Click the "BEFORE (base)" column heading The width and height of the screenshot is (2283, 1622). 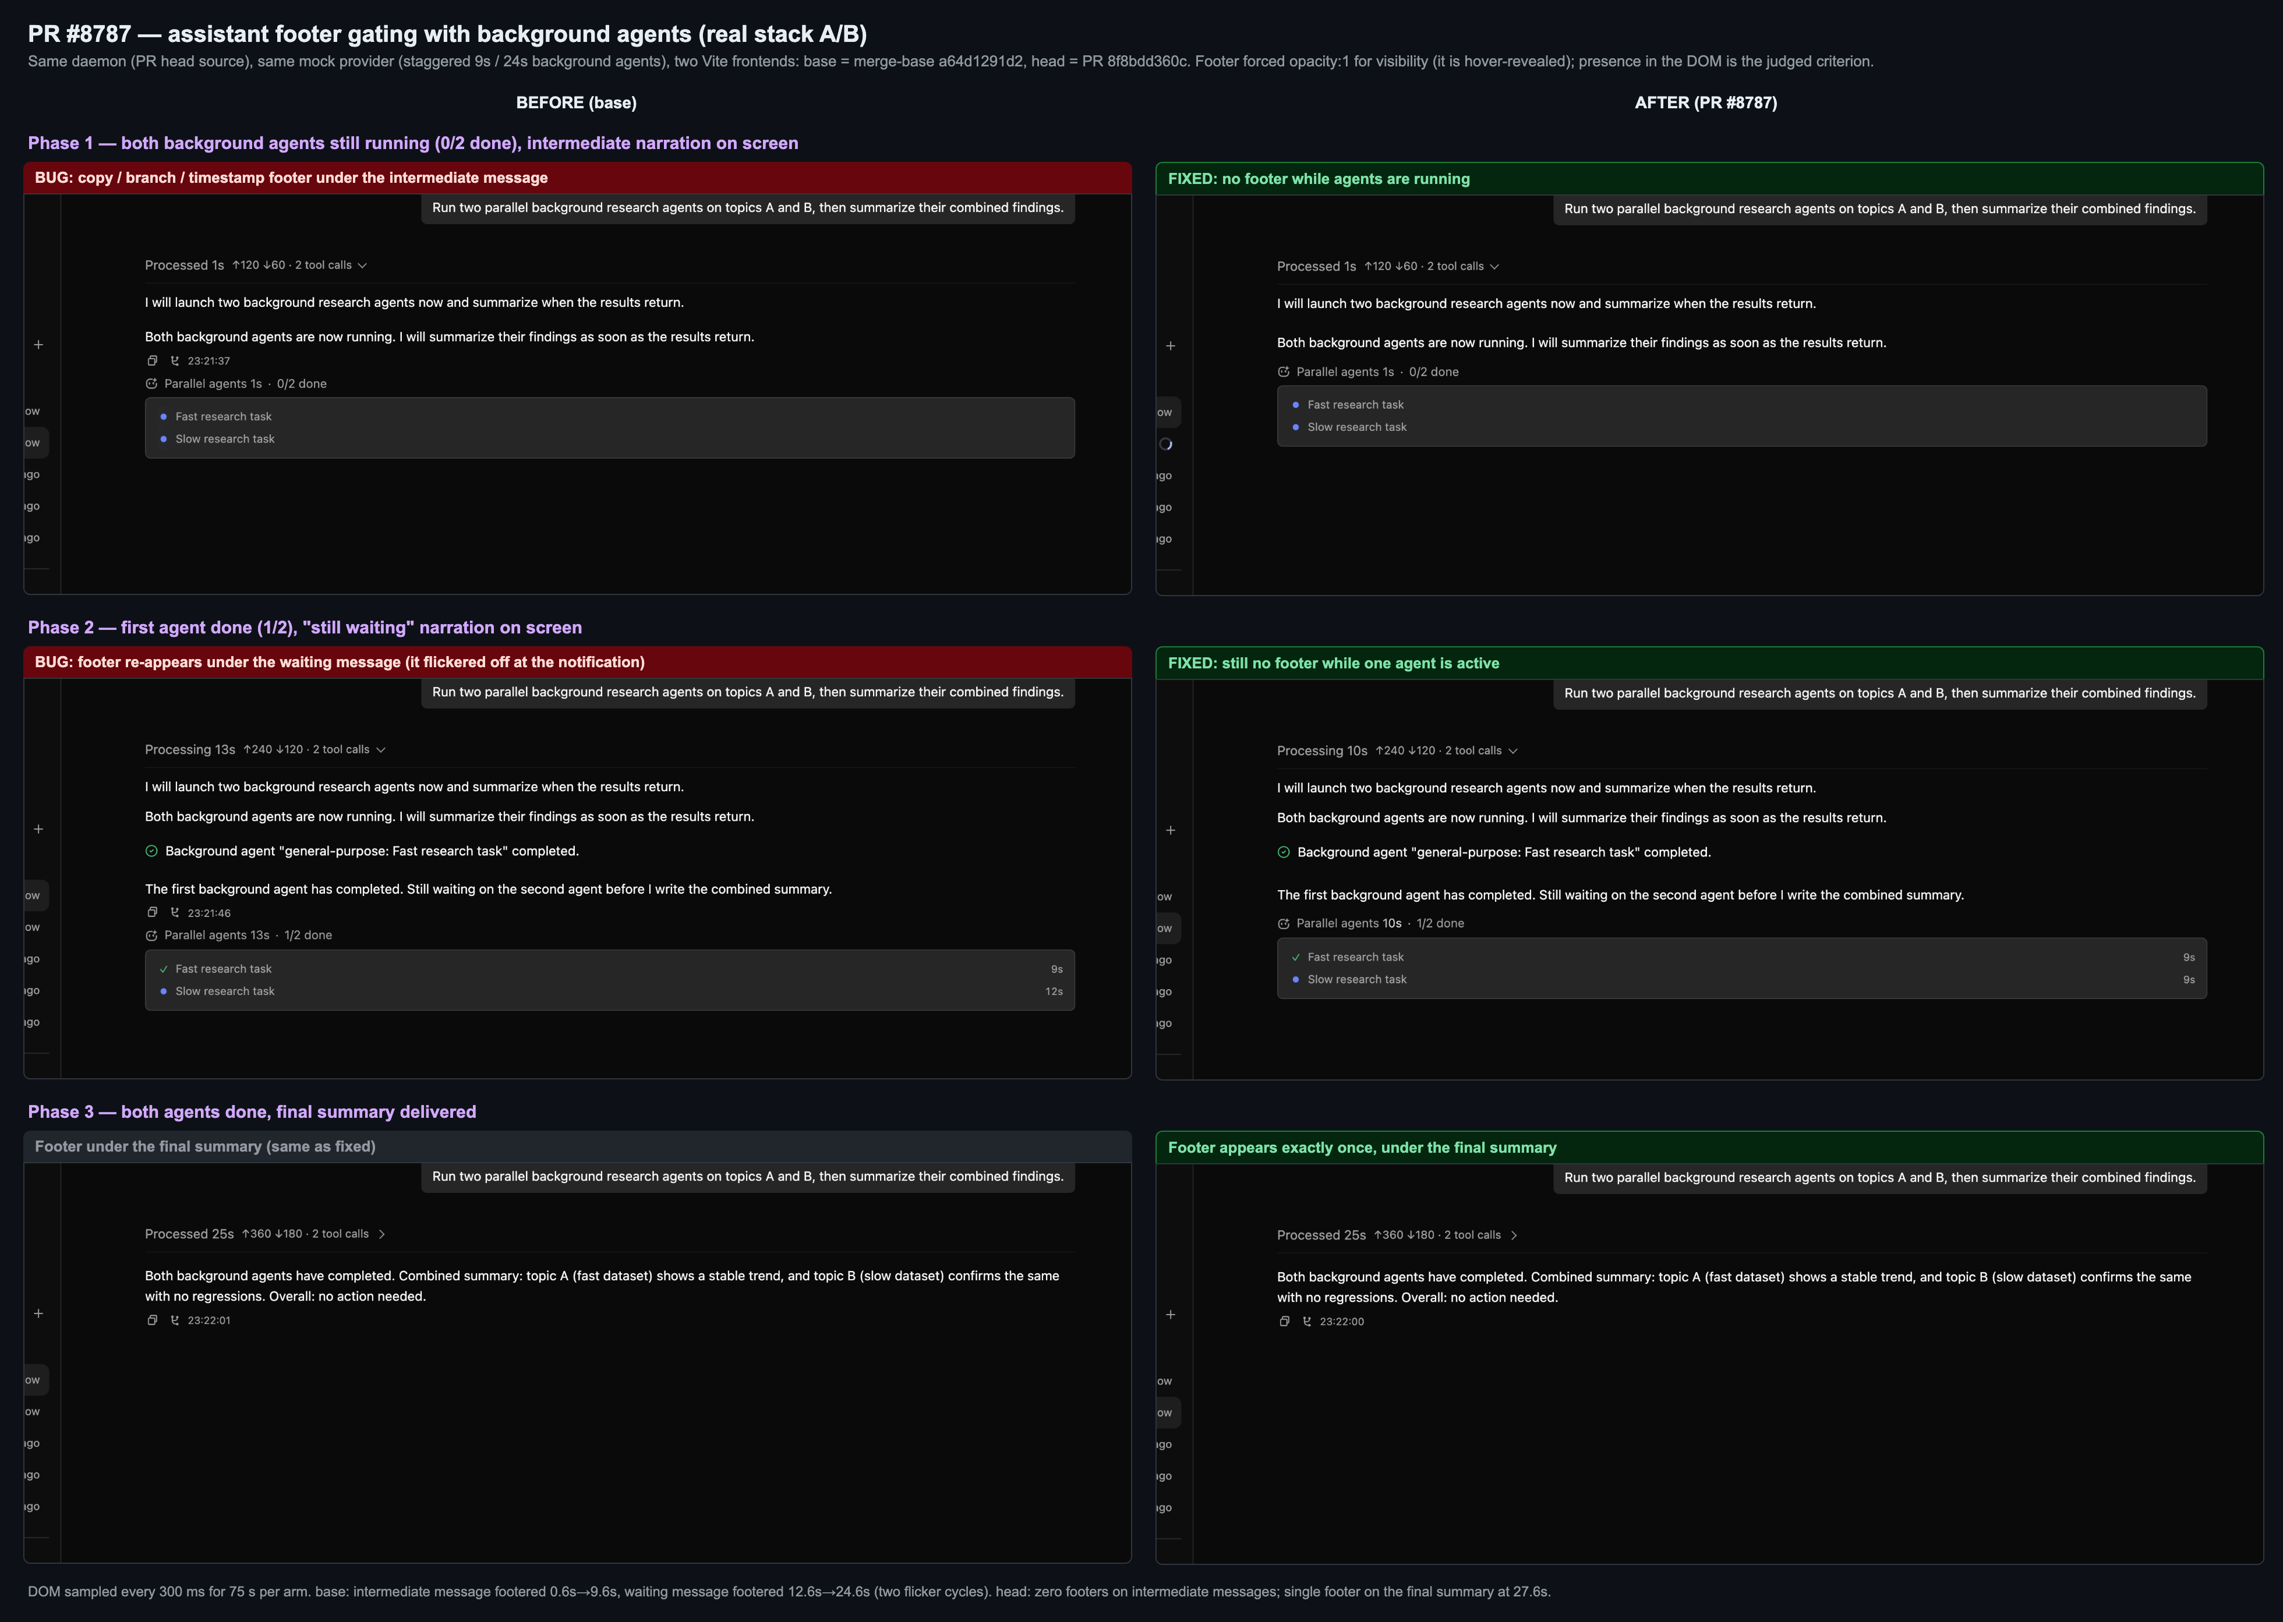pos(577,103)
